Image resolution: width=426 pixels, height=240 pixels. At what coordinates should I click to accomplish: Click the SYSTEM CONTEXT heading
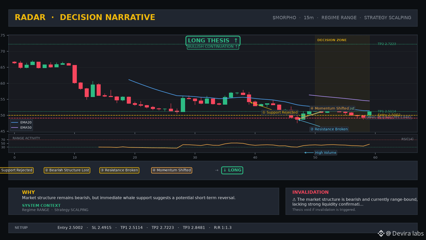(x=41, y=205)
